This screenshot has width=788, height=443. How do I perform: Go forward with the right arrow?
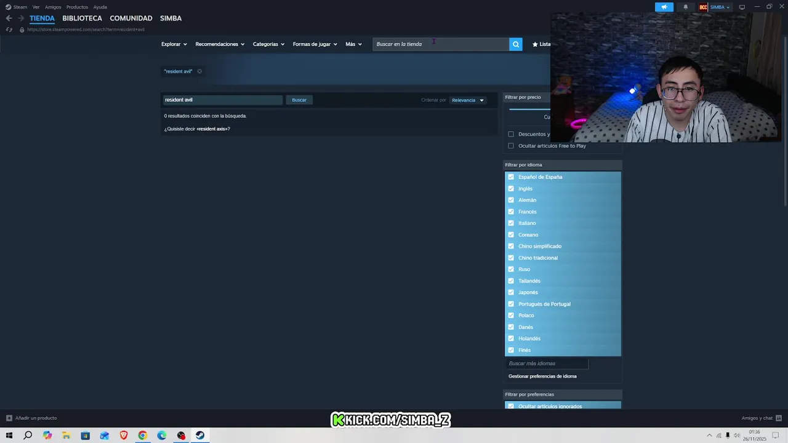click(x=21, y=18)
